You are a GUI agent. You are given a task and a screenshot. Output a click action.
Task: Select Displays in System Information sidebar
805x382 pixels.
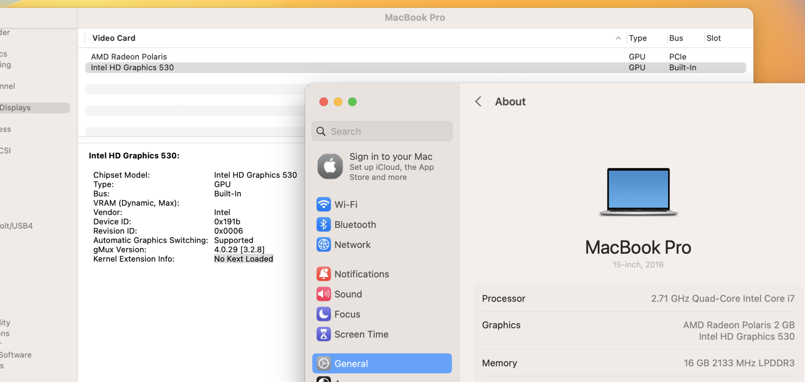[34, 108]
